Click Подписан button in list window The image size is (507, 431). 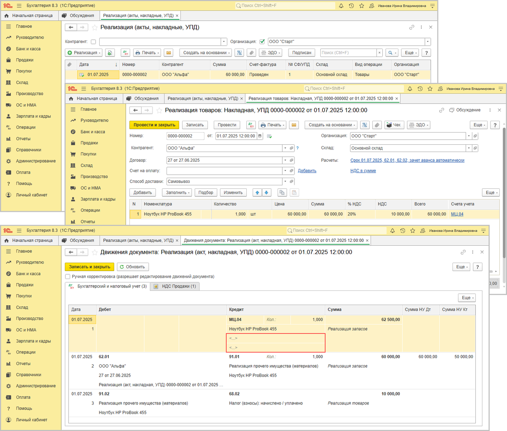tap(302, 53)
